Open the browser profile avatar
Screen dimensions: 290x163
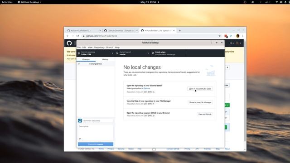237,36
